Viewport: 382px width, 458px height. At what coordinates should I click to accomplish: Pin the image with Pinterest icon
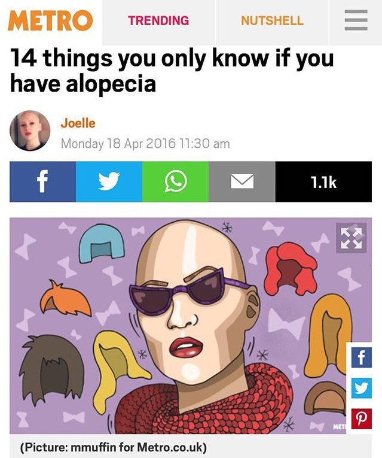pos(362,418)
